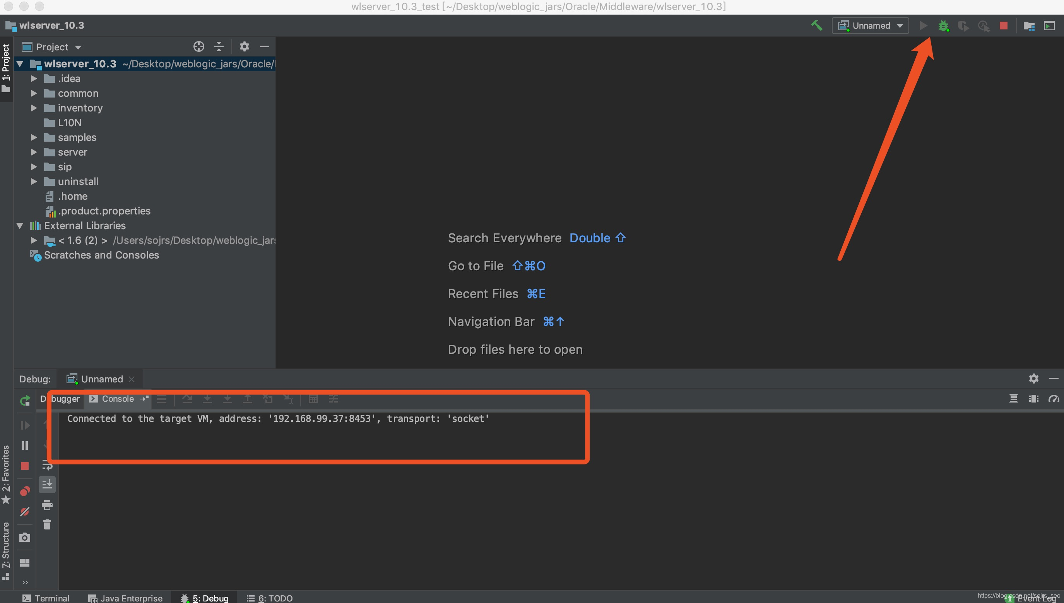Image resolution: width=1064 pixels, height=603 pixels.
Task: Toggle Mute Breakpoints in debug panel
Action: coord(25,512)
